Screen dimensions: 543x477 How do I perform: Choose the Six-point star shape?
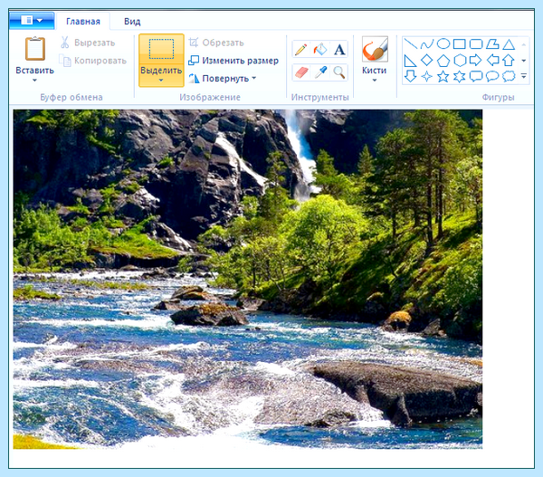(x=460, y=76)
